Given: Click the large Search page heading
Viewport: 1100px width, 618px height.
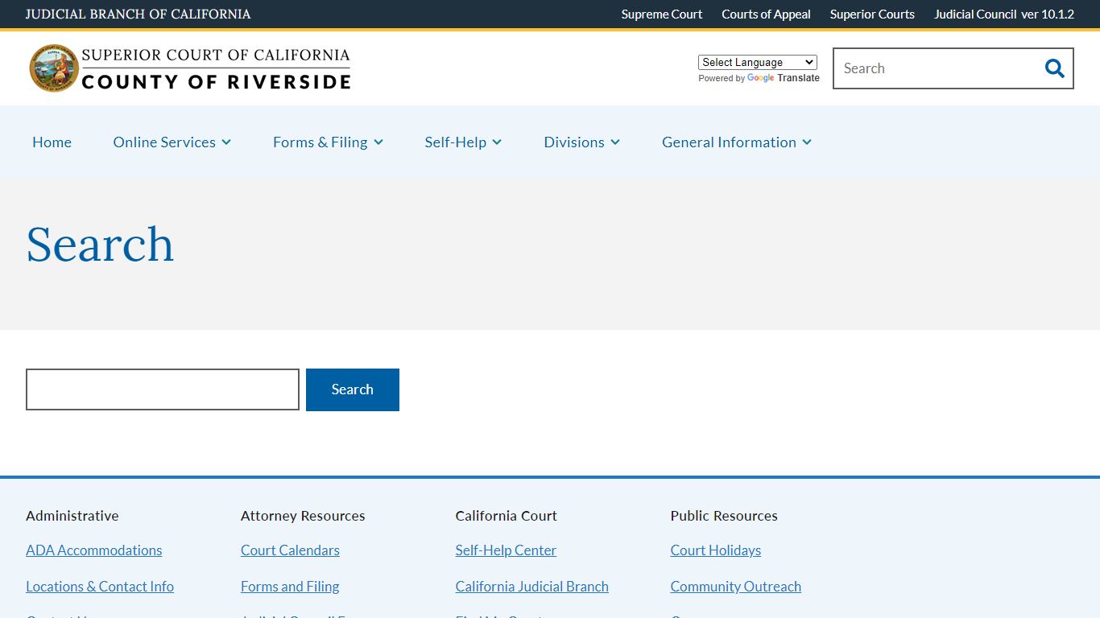Looking at the screenshot, I should point(100,245).
